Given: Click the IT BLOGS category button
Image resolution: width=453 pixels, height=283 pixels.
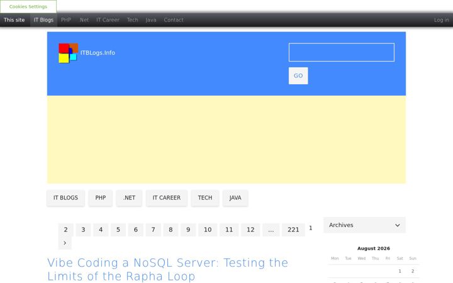Looking at the screenshot, I should pyautogui.click(x=65, y=198).
